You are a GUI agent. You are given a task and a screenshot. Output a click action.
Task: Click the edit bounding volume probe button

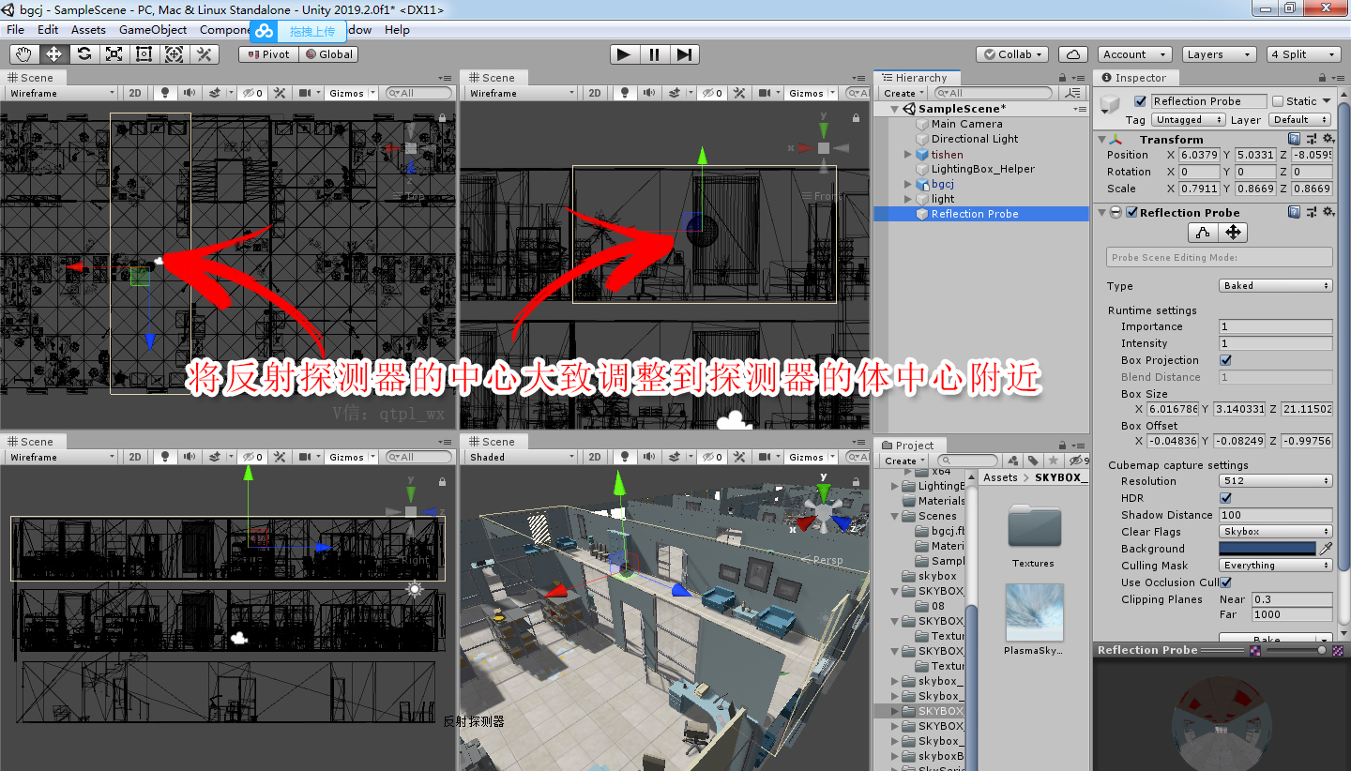coord(1204,232)
